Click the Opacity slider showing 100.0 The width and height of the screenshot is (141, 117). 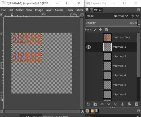click(x=111, y=23)
